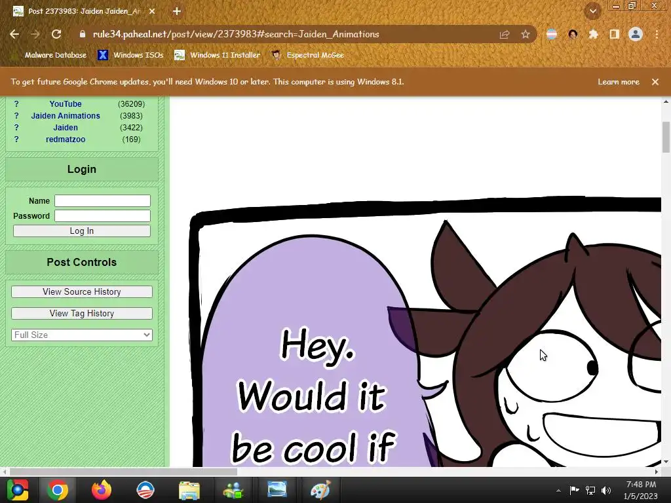Screen dimensions: 671x503
Task: Bookmark this page with the star icon
Action: (x=526, y=34)
